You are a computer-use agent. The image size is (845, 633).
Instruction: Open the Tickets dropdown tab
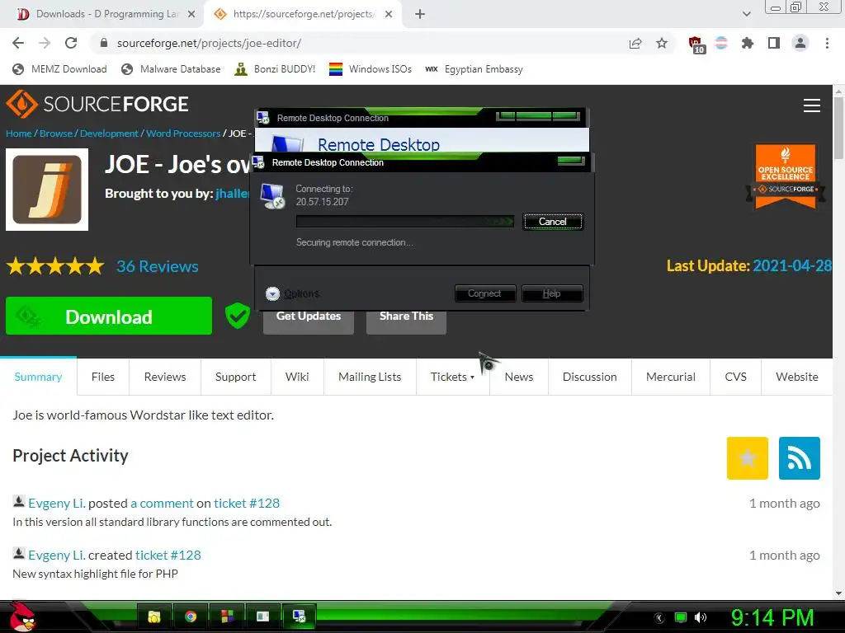pyautogui.click(x=452, y=377)
